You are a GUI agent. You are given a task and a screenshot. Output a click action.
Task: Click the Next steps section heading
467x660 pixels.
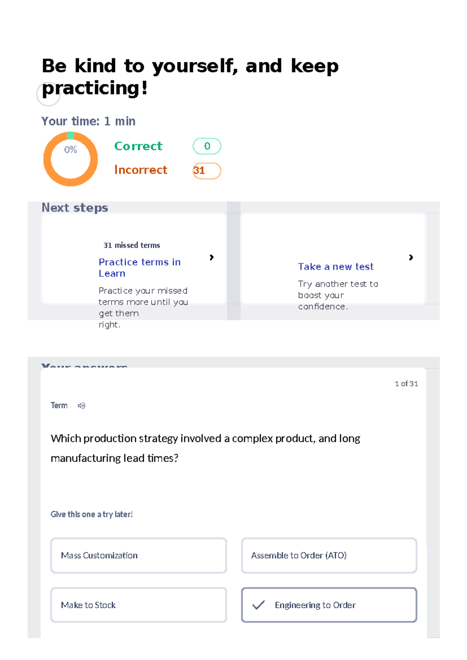(75, 208)
